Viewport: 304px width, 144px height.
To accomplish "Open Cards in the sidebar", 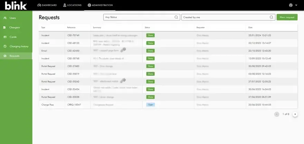I will pos(16,37).
